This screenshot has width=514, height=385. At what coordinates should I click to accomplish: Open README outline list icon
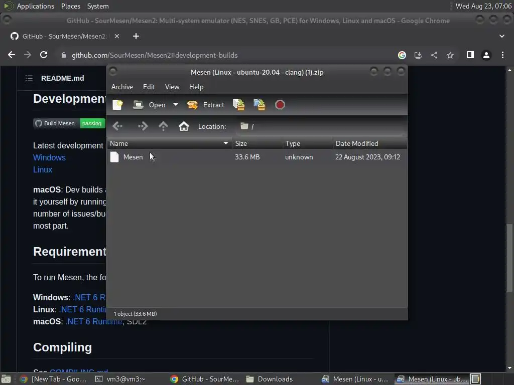(29, 78)
